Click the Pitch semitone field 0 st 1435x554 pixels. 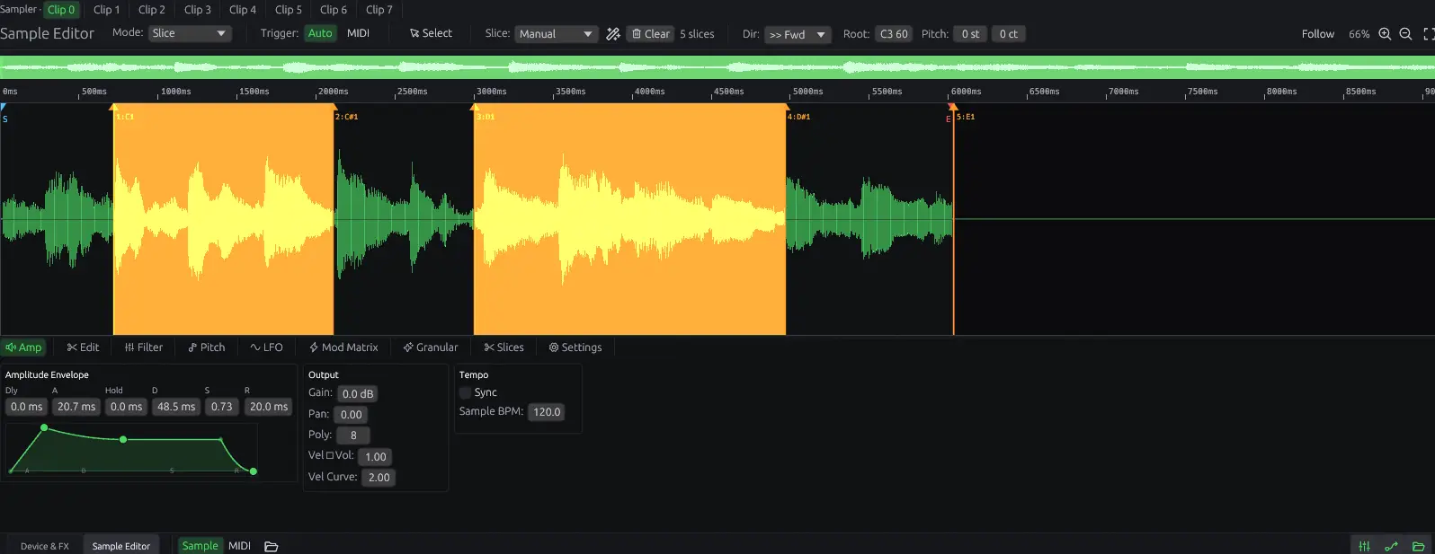click(x=970, y=34)
